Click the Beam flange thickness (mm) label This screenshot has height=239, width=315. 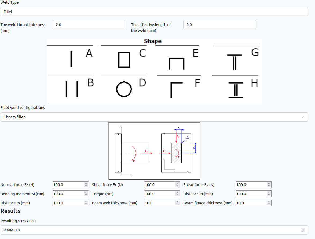point(208,203)
